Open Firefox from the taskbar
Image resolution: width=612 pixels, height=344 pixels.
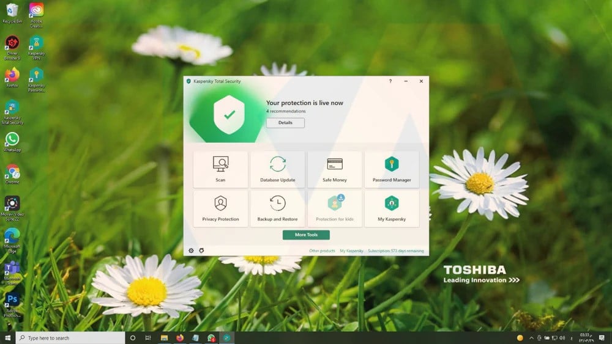[180, 338]
